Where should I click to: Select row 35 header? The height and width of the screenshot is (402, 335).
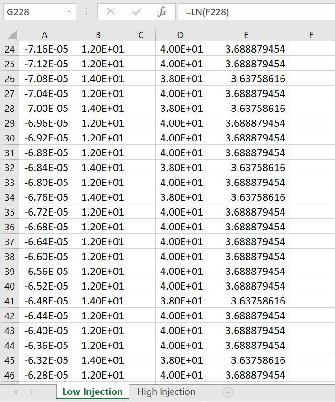pyautogui.click(x=10, y=212)
